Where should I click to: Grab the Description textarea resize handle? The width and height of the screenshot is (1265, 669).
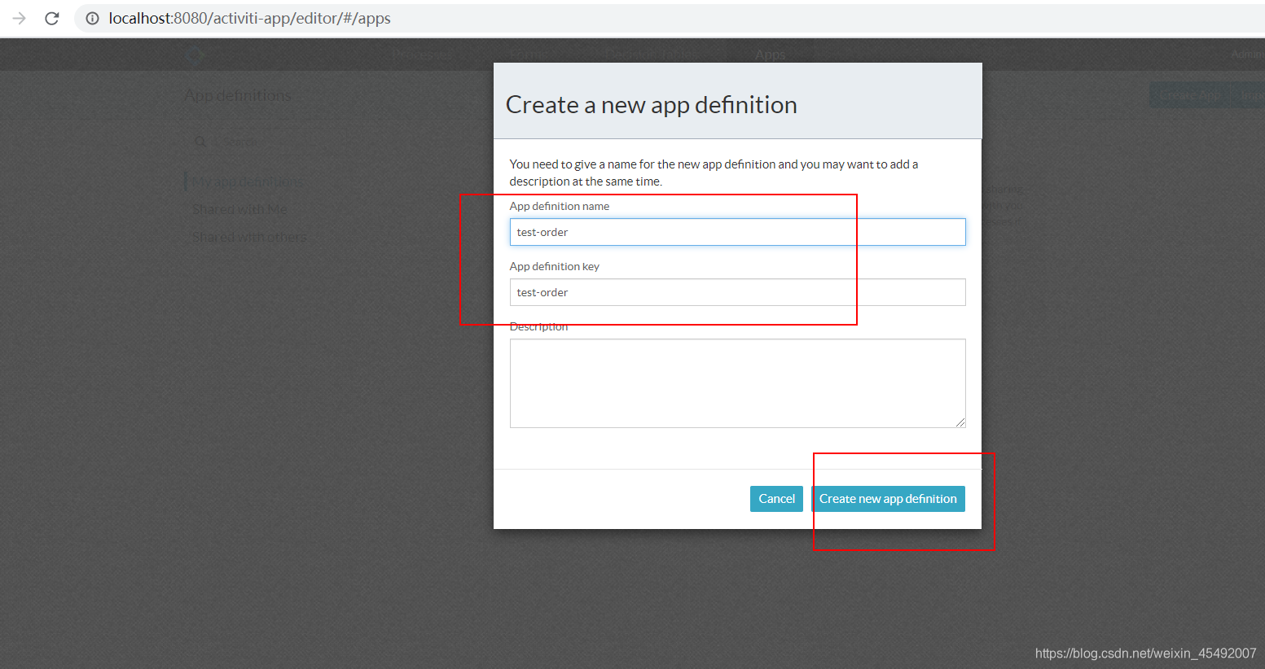click(x=960, y=422)
